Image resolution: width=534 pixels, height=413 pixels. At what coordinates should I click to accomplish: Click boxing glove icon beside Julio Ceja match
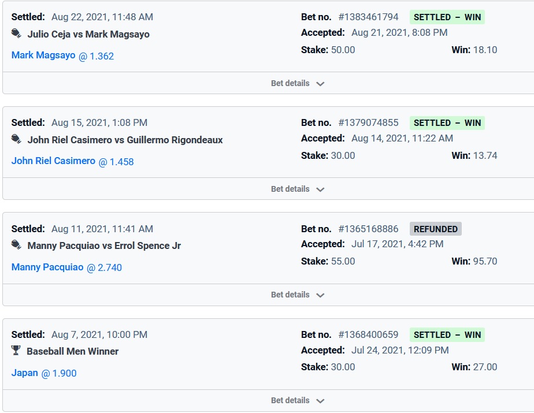click(x=16, y=34)
